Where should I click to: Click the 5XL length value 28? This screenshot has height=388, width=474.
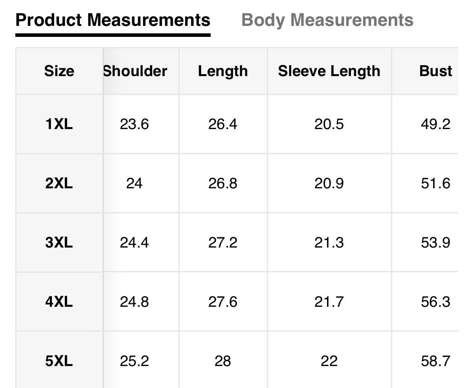223,361
